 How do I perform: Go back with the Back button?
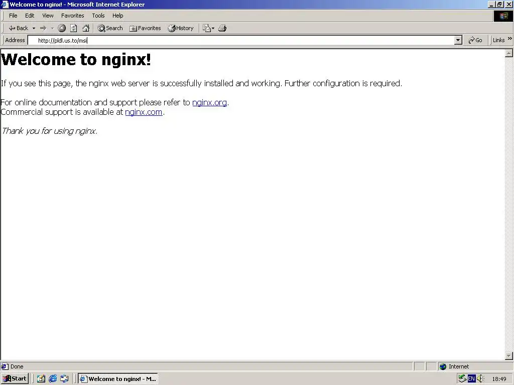[x=19, y=28]
